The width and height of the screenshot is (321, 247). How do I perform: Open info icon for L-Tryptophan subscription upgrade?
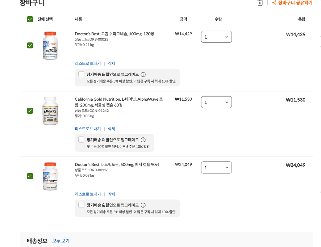pos(143,205)
